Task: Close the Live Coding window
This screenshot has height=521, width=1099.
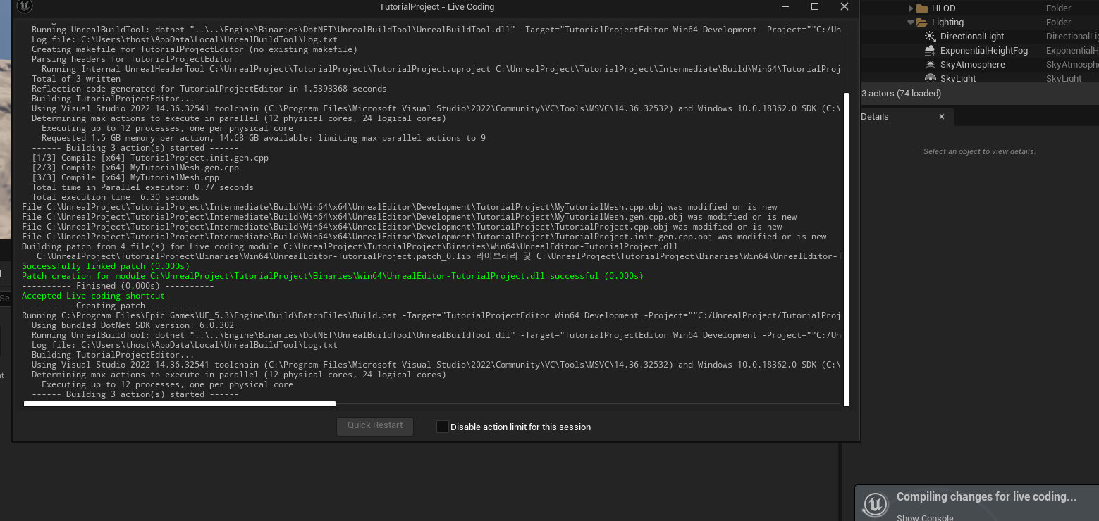Action: tap(845, 6)
